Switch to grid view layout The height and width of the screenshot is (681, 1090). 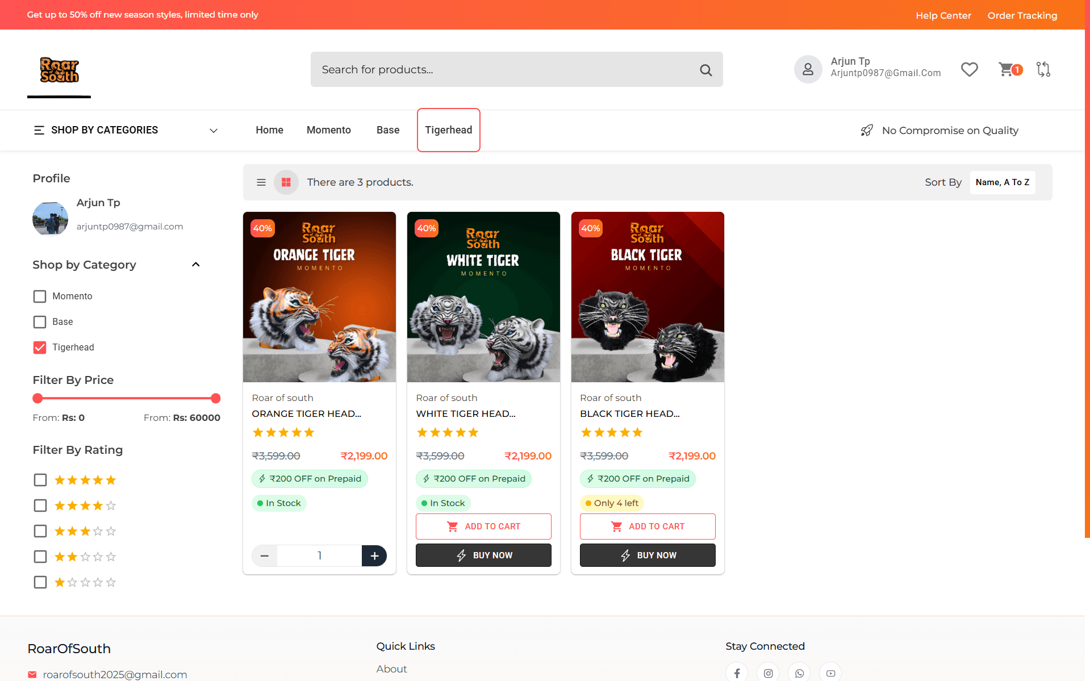click(286, 182)
